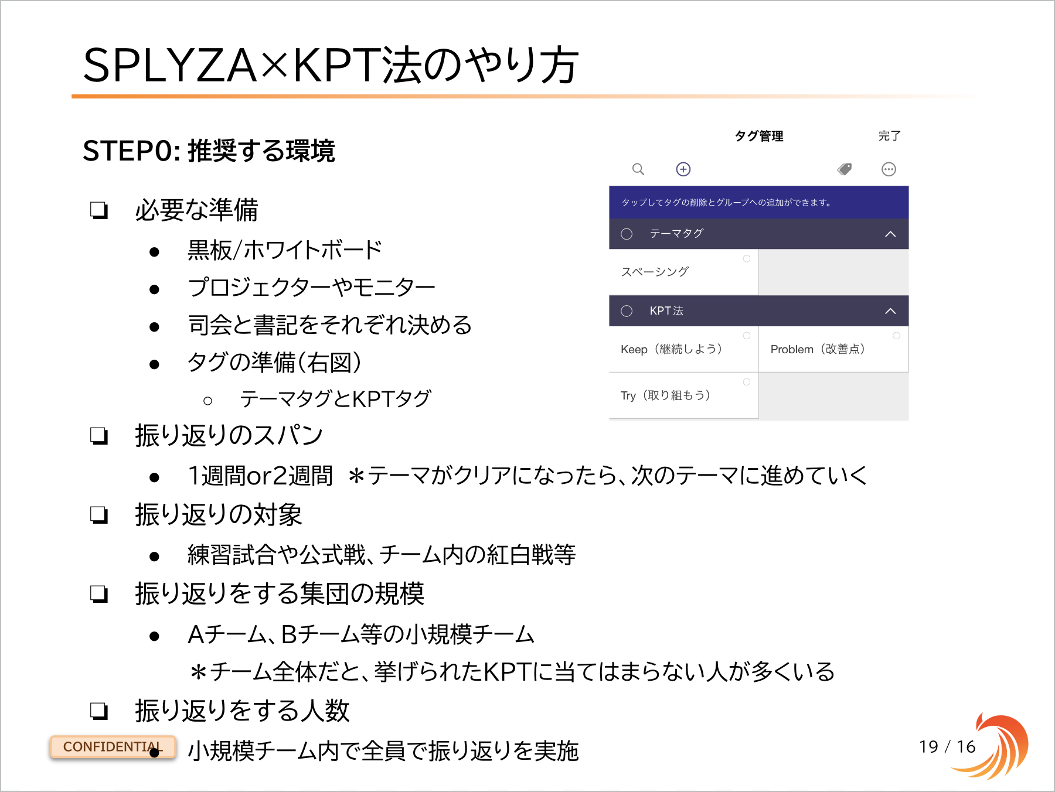Toggle the スペーシング tag selection circle
This screenshot has height=792, width=1055.
pyautogui.click(x=747, y=258)
